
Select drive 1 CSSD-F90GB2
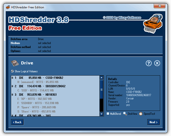pyautogui.click(x=55, y=78)
